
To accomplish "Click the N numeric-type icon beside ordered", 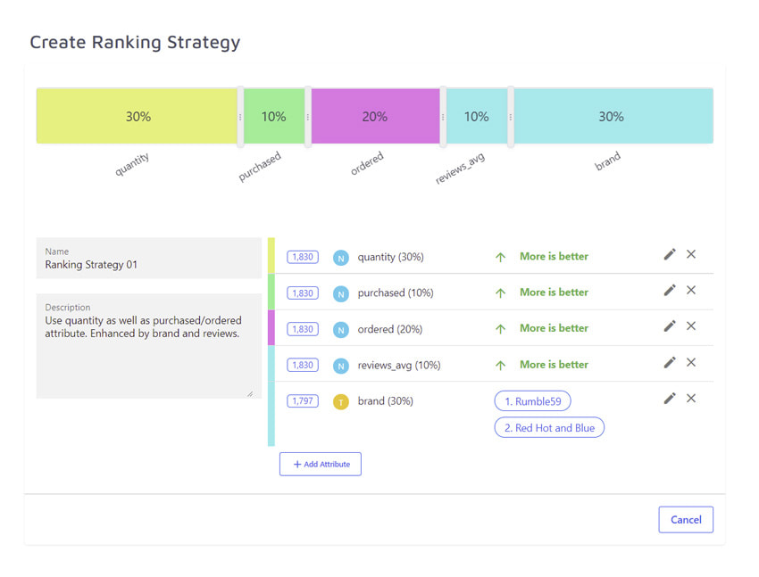I will tap(340, 328).
